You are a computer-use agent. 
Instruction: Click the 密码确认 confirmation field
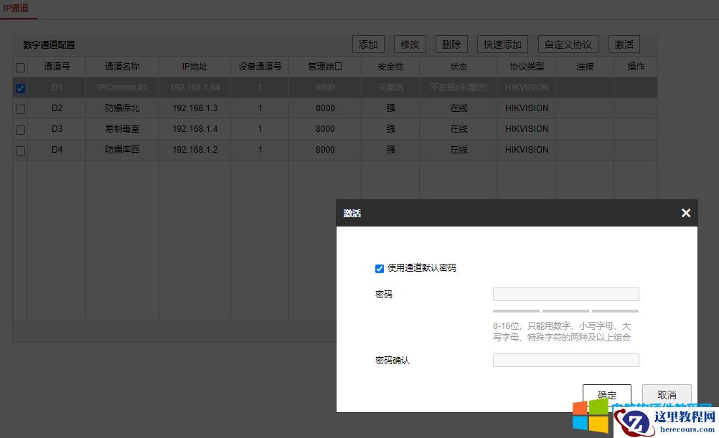[565, 360]
